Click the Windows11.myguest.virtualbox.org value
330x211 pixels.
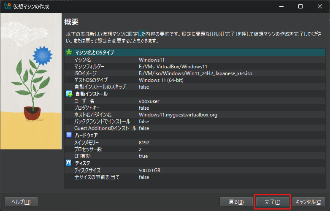pos(178,115)
